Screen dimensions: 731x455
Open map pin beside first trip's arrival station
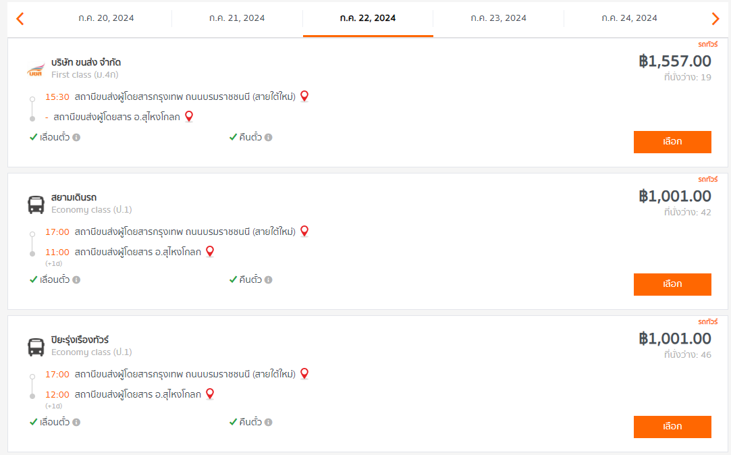click(189, 117)
